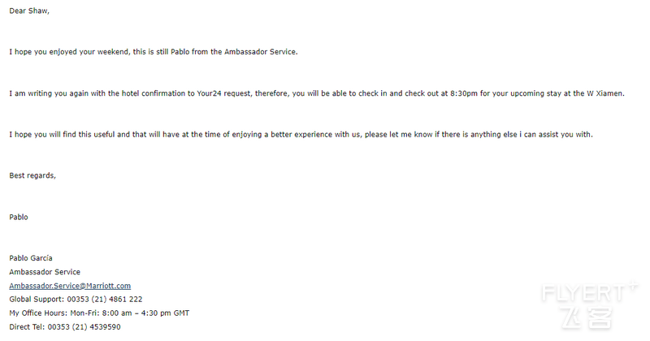Click the "Pablo García" signature name
The height and width of the screenshot is (341, 650).
click(x=31, y=258)
